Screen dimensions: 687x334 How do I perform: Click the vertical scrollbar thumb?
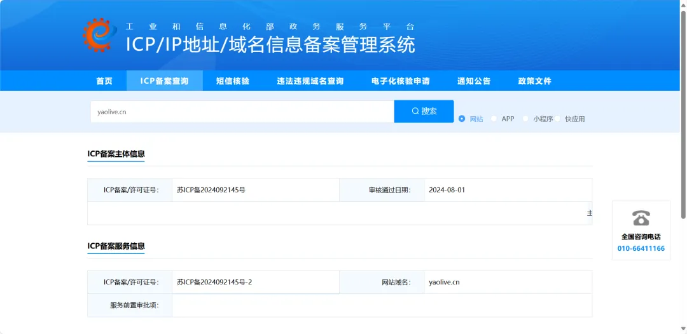[x=683, y=114]
